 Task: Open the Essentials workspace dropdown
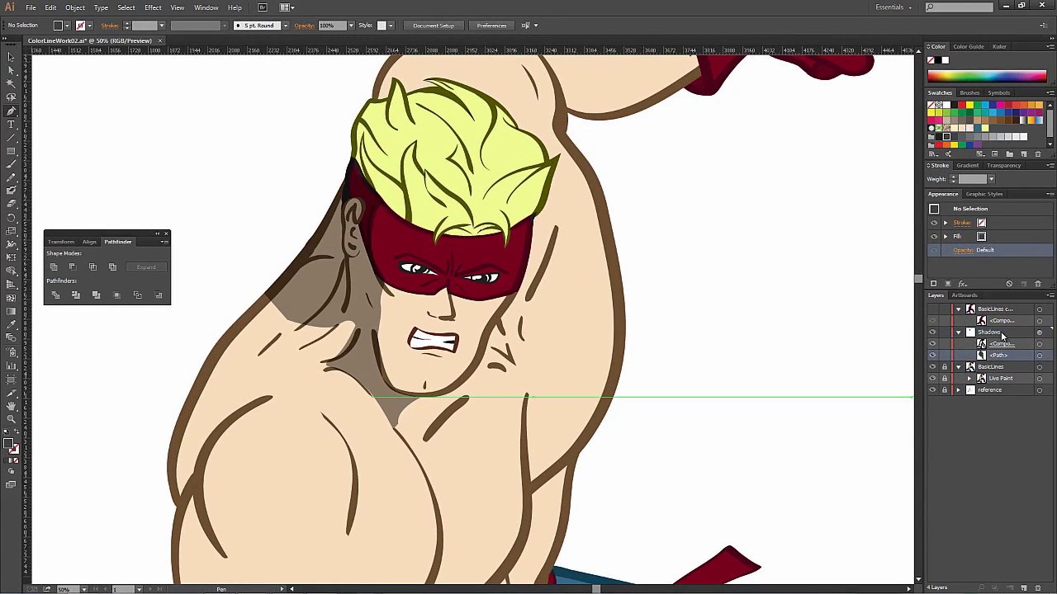pyautogui.click(x=893, y=7)
